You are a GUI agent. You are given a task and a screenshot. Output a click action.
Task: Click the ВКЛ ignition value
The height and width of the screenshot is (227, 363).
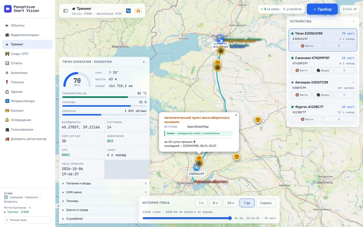point(110,141)
